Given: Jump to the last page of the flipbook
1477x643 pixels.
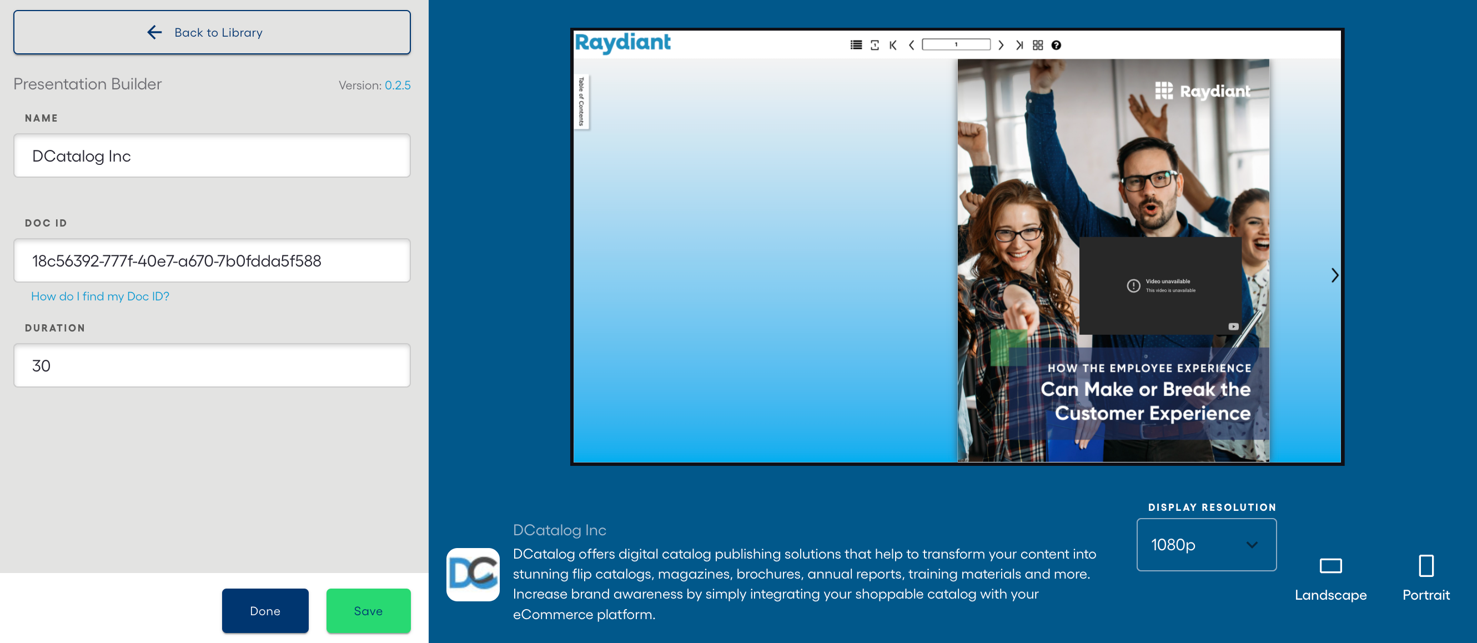Looking at the screenshot, I should click(1019, 45).
